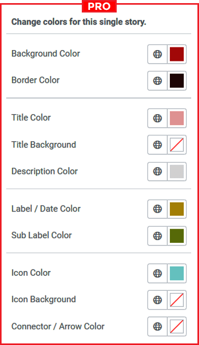
Task: Click globe icon next to Icon Color
Action: coord(157,273)
